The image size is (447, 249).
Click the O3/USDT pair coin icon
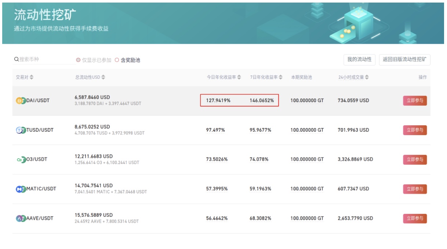pyautogui.click(x=21, y=160)
